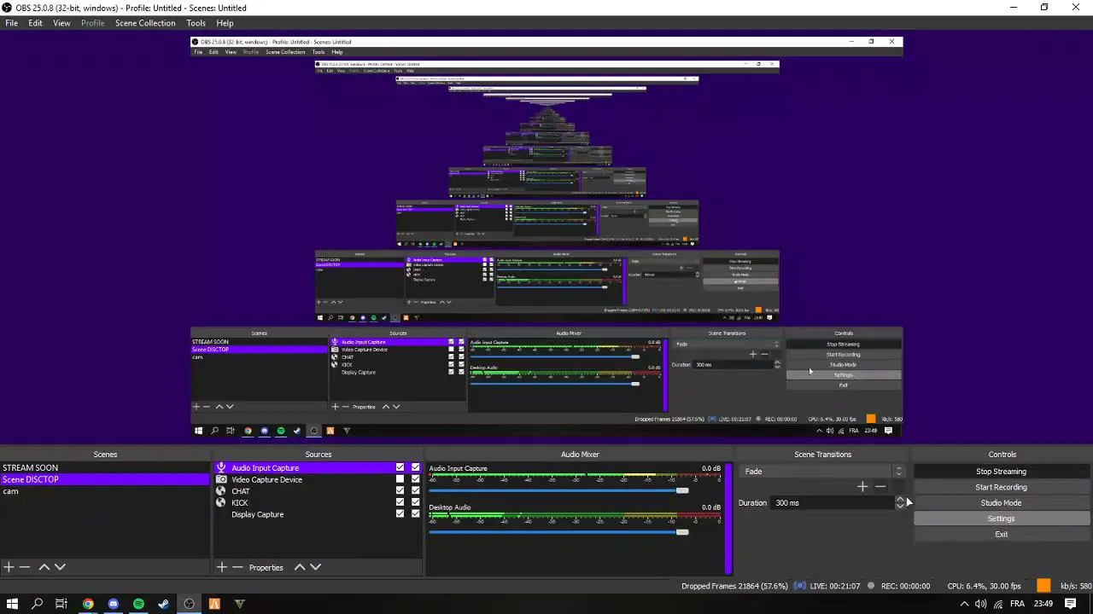
Task: Click Start Recording button
Action: click(x=1001, y=487)
